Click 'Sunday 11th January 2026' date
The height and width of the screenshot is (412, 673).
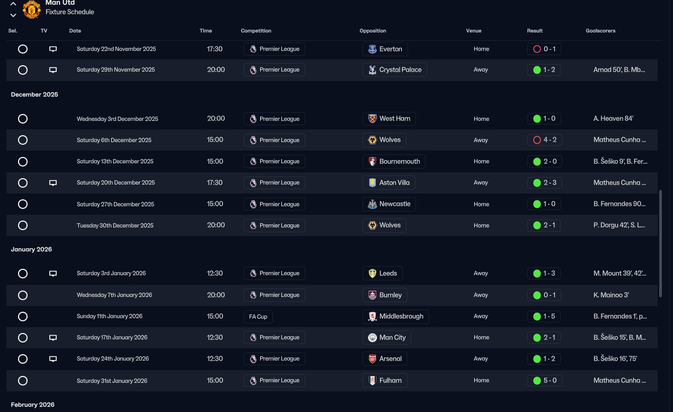110,317
